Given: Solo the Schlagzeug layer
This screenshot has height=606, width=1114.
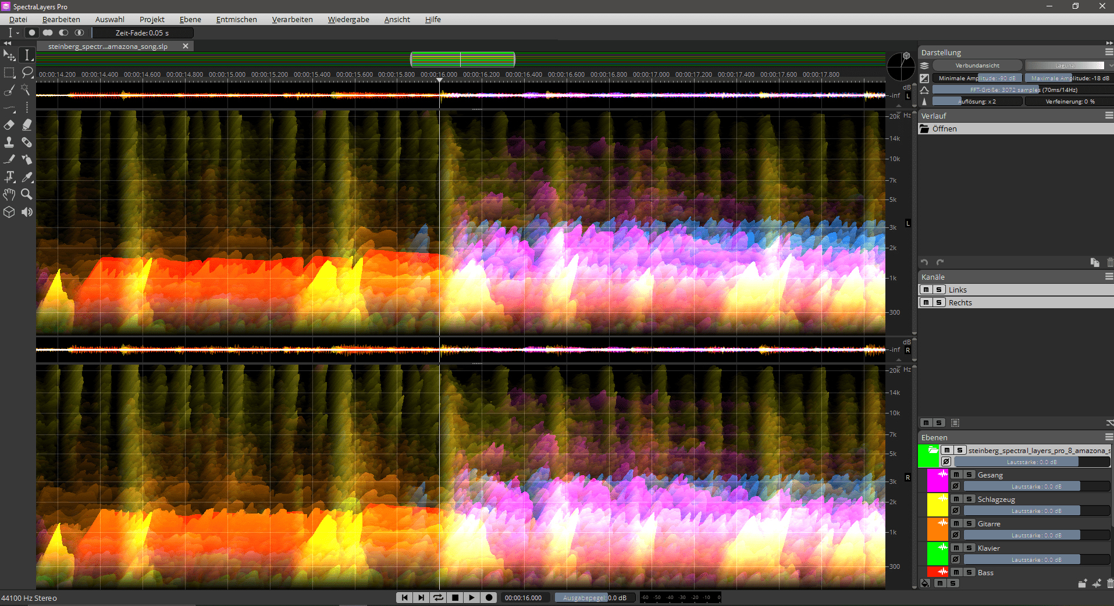Looking at the screenshot, I should click(969, 500).
